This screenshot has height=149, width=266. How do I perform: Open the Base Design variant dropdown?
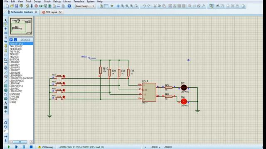(x=85, y=6)
